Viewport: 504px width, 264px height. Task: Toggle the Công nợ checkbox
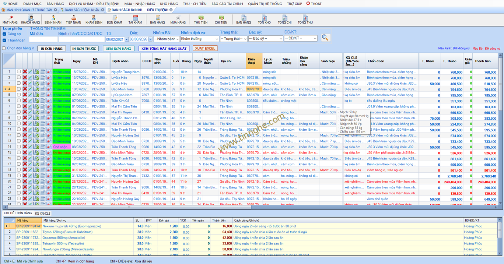4,34
